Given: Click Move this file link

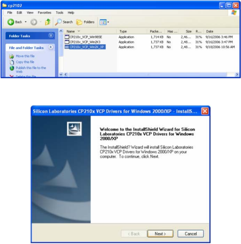Looking at the screenshot, I should click(x=25, y=56).
